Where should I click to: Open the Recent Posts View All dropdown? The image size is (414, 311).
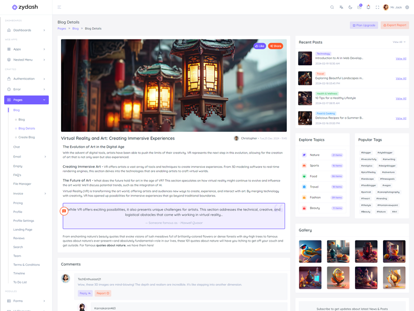point(398,42)
